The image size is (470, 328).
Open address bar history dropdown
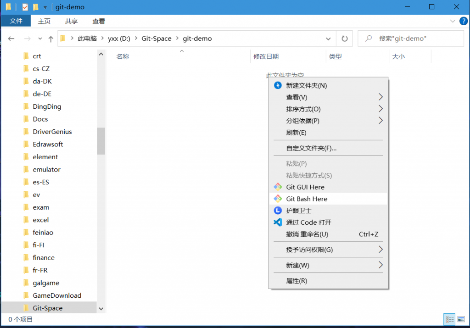pyautogui.click(x=328, y=39)
